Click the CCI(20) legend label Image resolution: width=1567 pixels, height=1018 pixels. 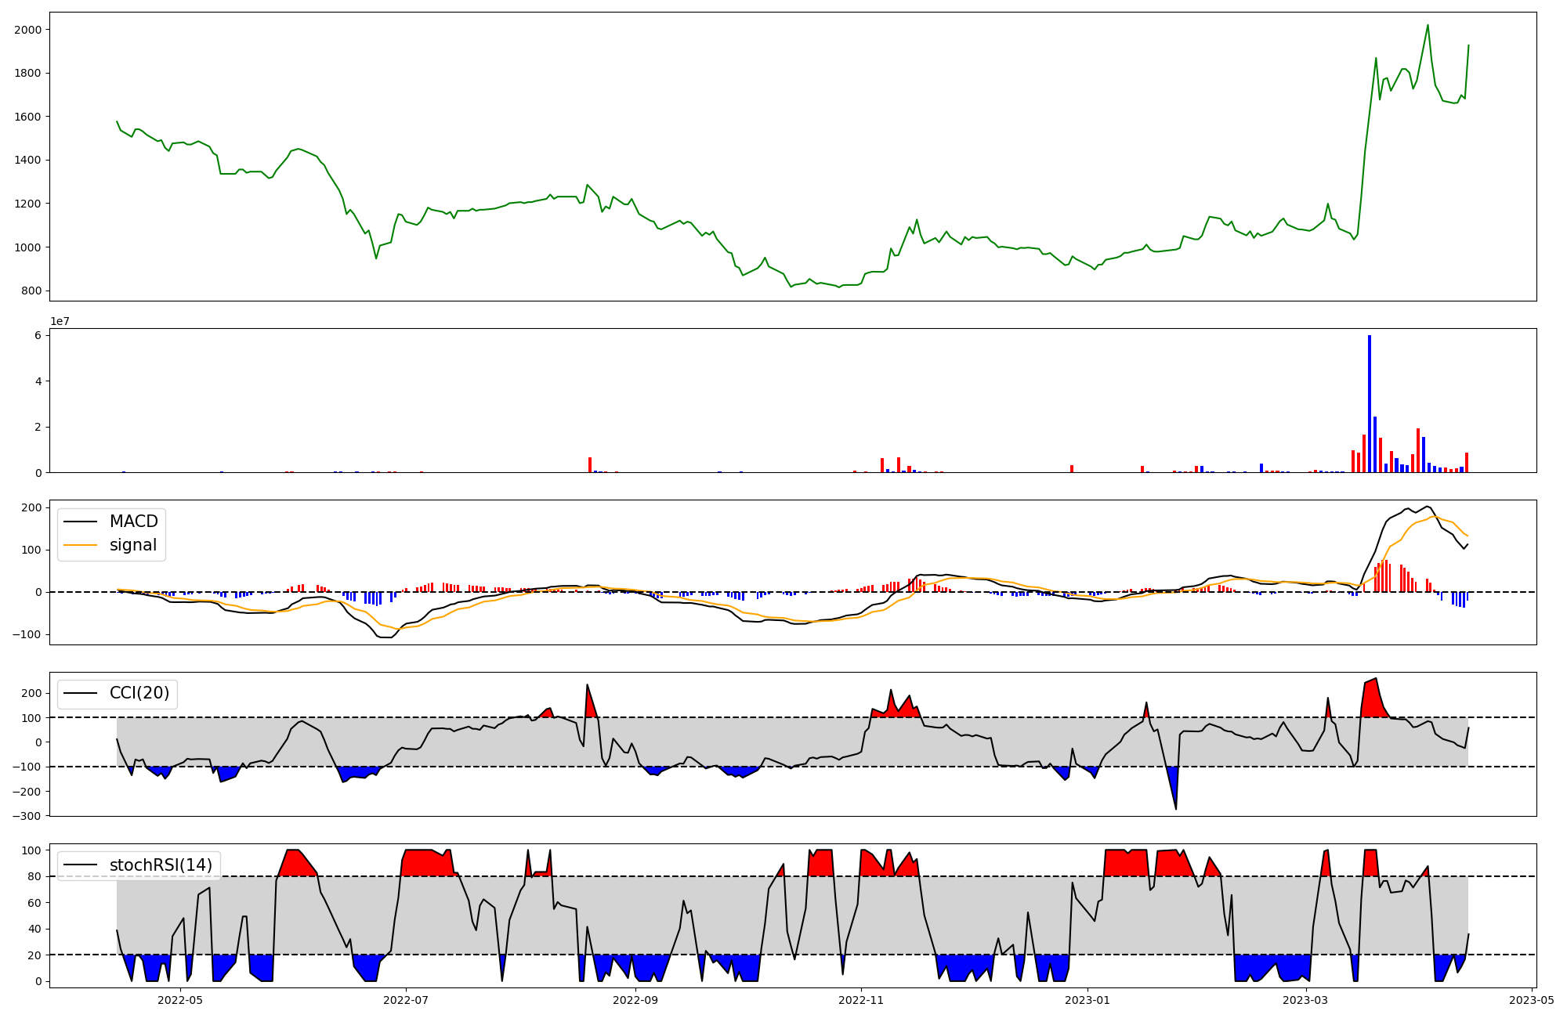pyautogui.click(x=139, y=693)
